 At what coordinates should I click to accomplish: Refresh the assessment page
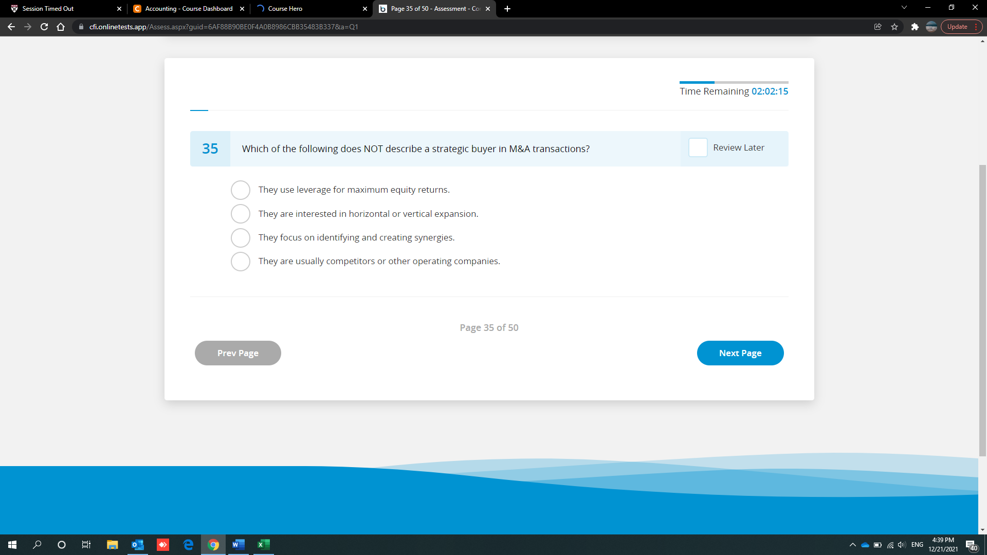(44, 27)
